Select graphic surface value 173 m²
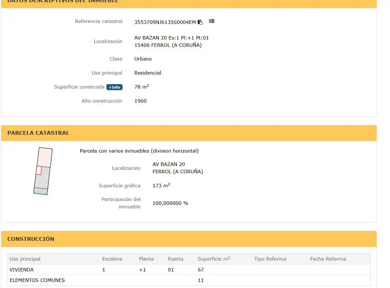The height and width of the screenshot is (288, 390). point(161,185)
